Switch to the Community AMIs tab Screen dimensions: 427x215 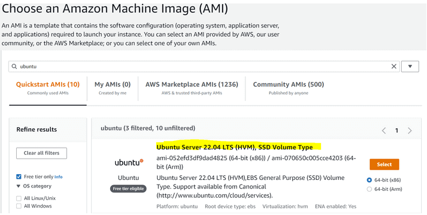(288, 88)
